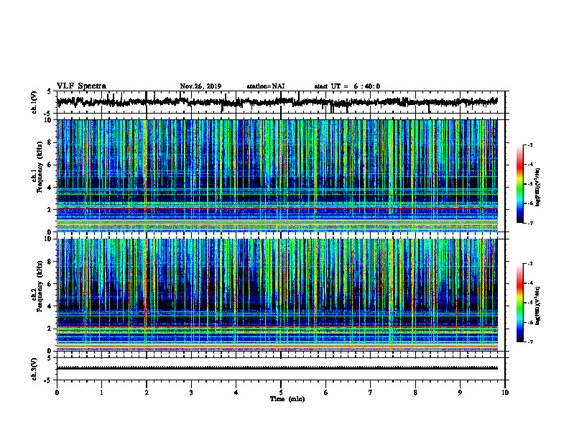Click the "station=NAI" header label
569x440 pixels.
(266, 86)
